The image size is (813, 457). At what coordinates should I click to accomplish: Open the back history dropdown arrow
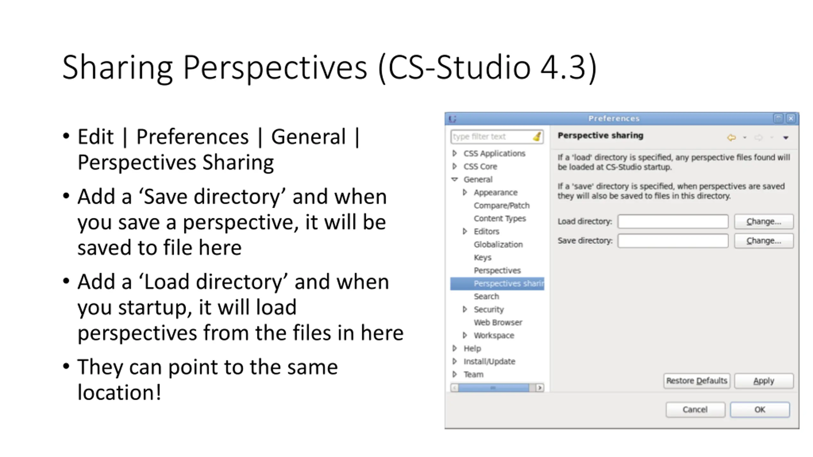coord(745,138)
